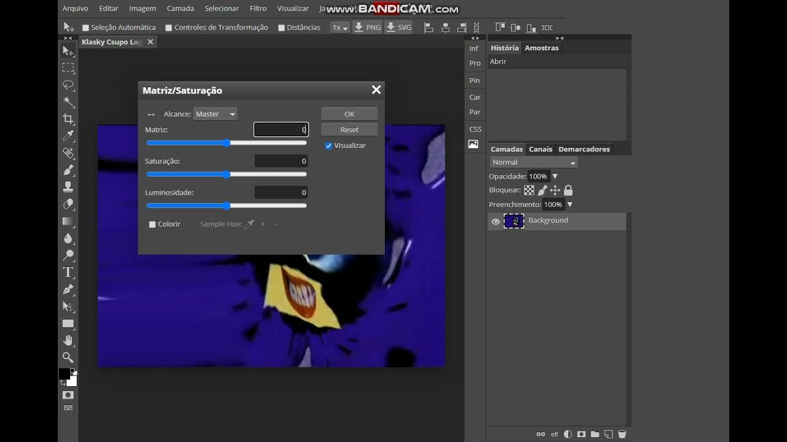The width and height of the screenshot is (787, 442).
Task: Export as PNG button
Action: click(x=368, y=28)
